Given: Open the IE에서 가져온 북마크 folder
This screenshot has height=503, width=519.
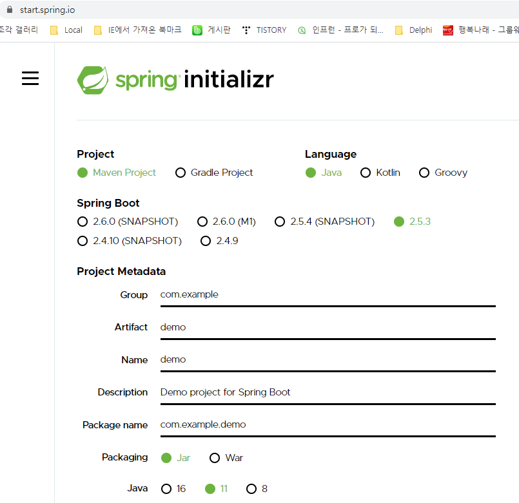Looking at the screenshot, I should click(x=138, y=30).
